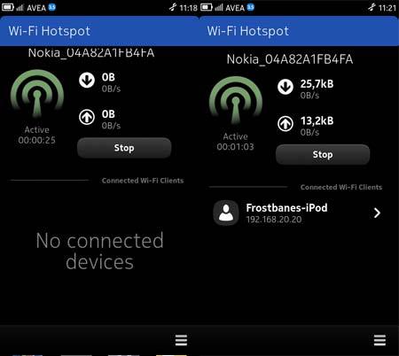This screenshot has height=356, width=399.
Task: Tap the 11:21 clock in status bar
Action: [x=387, y=8]
